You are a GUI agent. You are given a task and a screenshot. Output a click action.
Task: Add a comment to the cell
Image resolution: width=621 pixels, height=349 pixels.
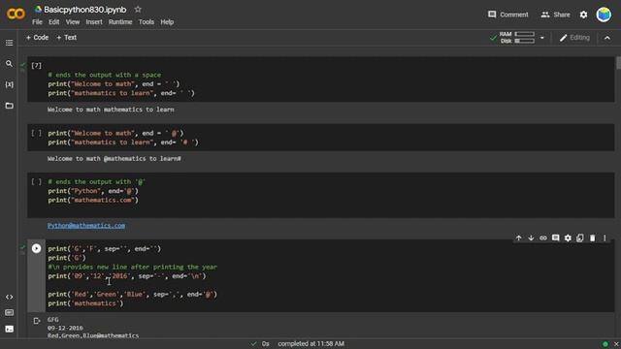point(555,238)
